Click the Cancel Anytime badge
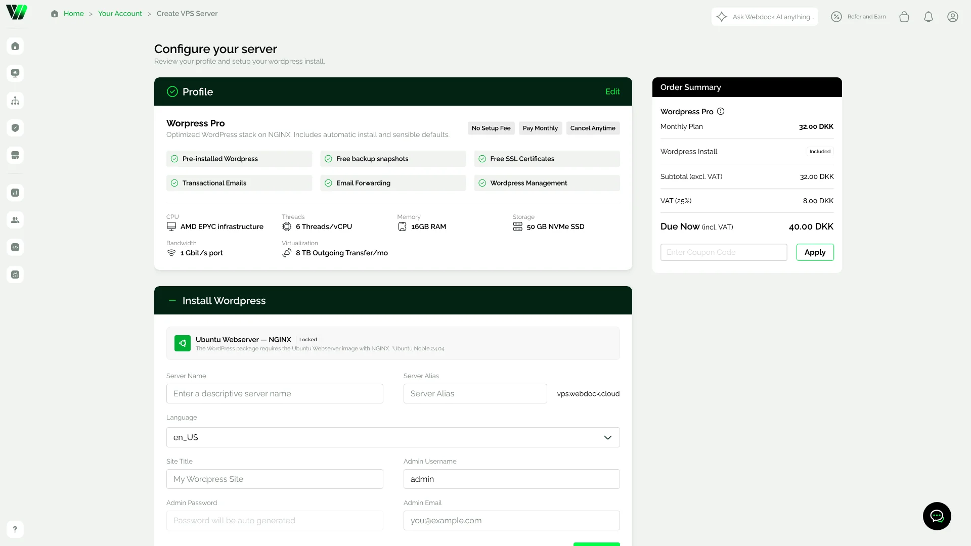Viewport: 971px width, 546px height. point(593,128)
